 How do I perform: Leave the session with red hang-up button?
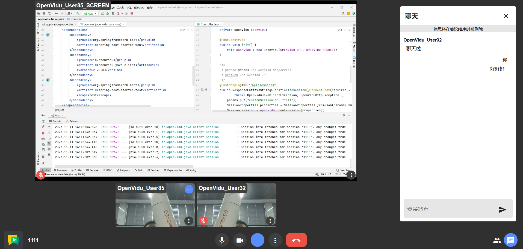click(296, 240)
